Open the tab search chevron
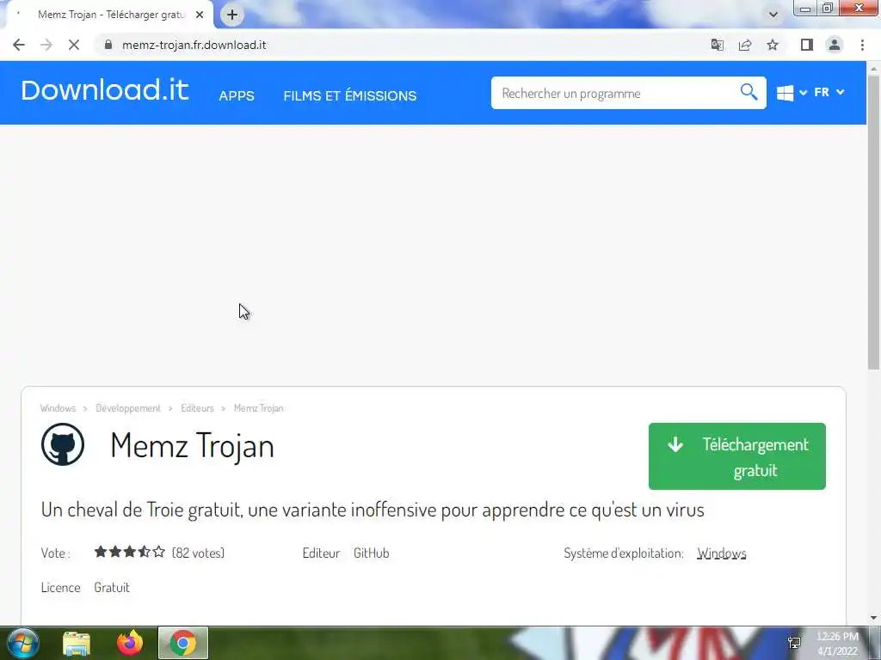 tap(773, 15)
